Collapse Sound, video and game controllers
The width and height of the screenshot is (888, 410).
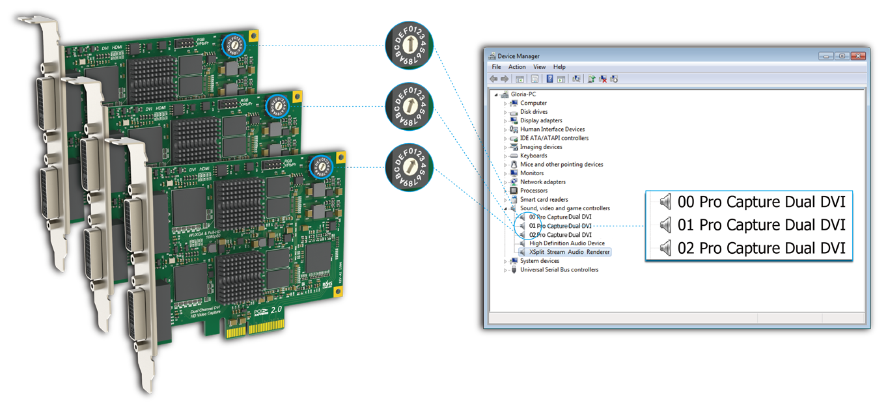[x=505, y=208]
